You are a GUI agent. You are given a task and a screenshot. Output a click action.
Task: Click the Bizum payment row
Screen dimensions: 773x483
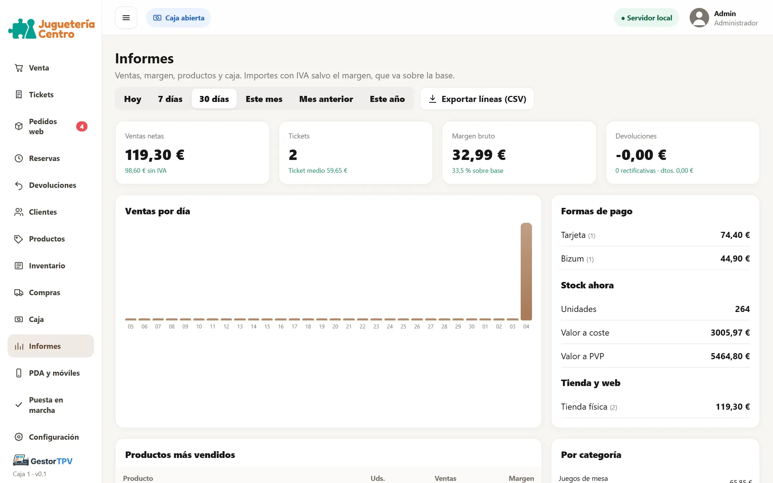coord(655,259)
